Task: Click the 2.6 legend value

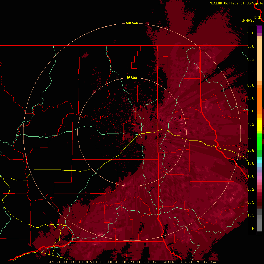Action: pyautogui.click(x=251, y=150)
